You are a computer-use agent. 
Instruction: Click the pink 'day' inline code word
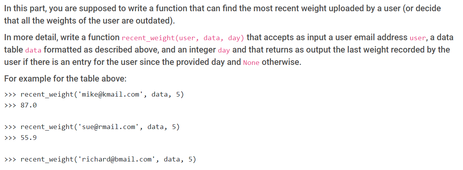tap(224, 50)
